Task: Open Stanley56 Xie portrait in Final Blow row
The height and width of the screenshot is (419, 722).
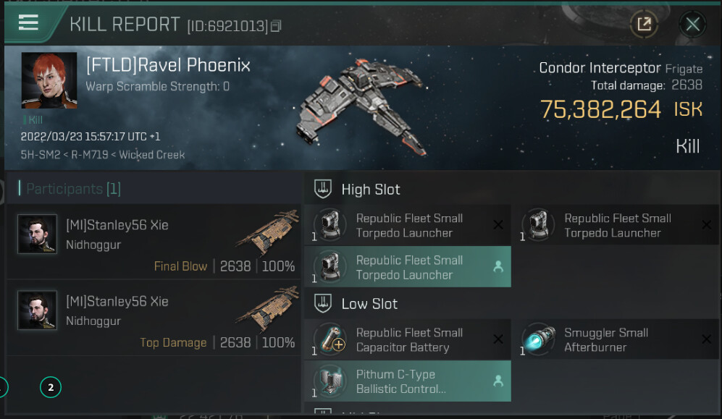Action: click(38, 234)
